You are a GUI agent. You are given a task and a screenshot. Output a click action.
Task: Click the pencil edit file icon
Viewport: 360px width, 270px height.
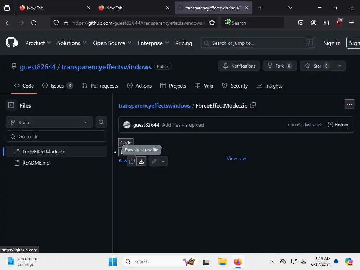[154, 161]
